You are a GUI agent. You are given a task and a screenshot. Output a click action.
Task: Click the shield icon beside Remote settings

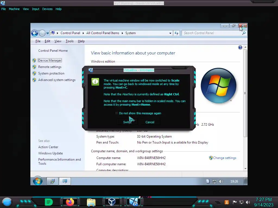coord(34,67)
